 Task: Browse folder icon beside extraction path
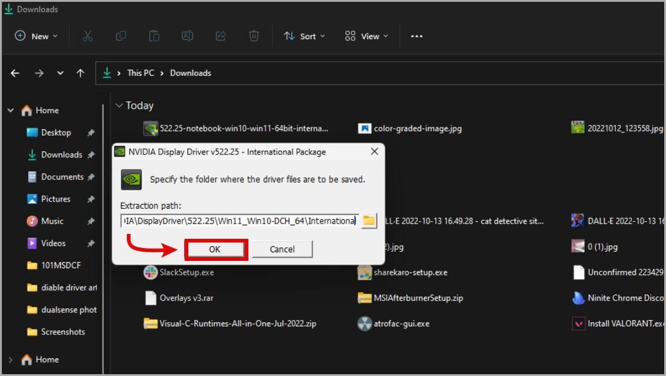point(369,220)
